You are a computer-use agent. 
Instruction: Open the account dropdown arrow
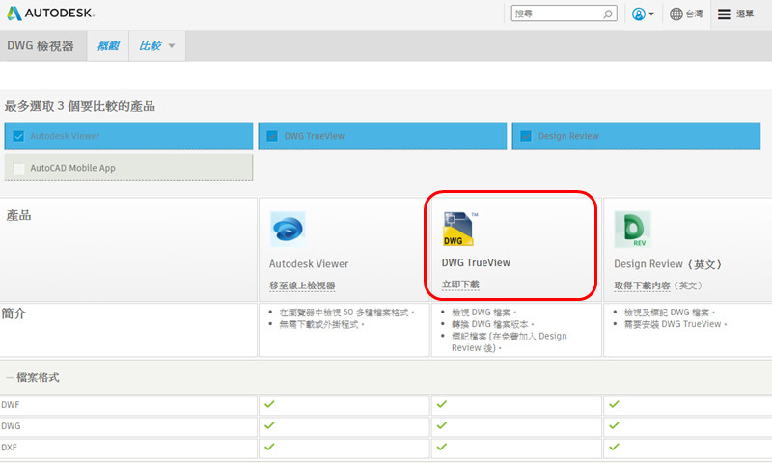pyautogui.click(x=651, y=14)
